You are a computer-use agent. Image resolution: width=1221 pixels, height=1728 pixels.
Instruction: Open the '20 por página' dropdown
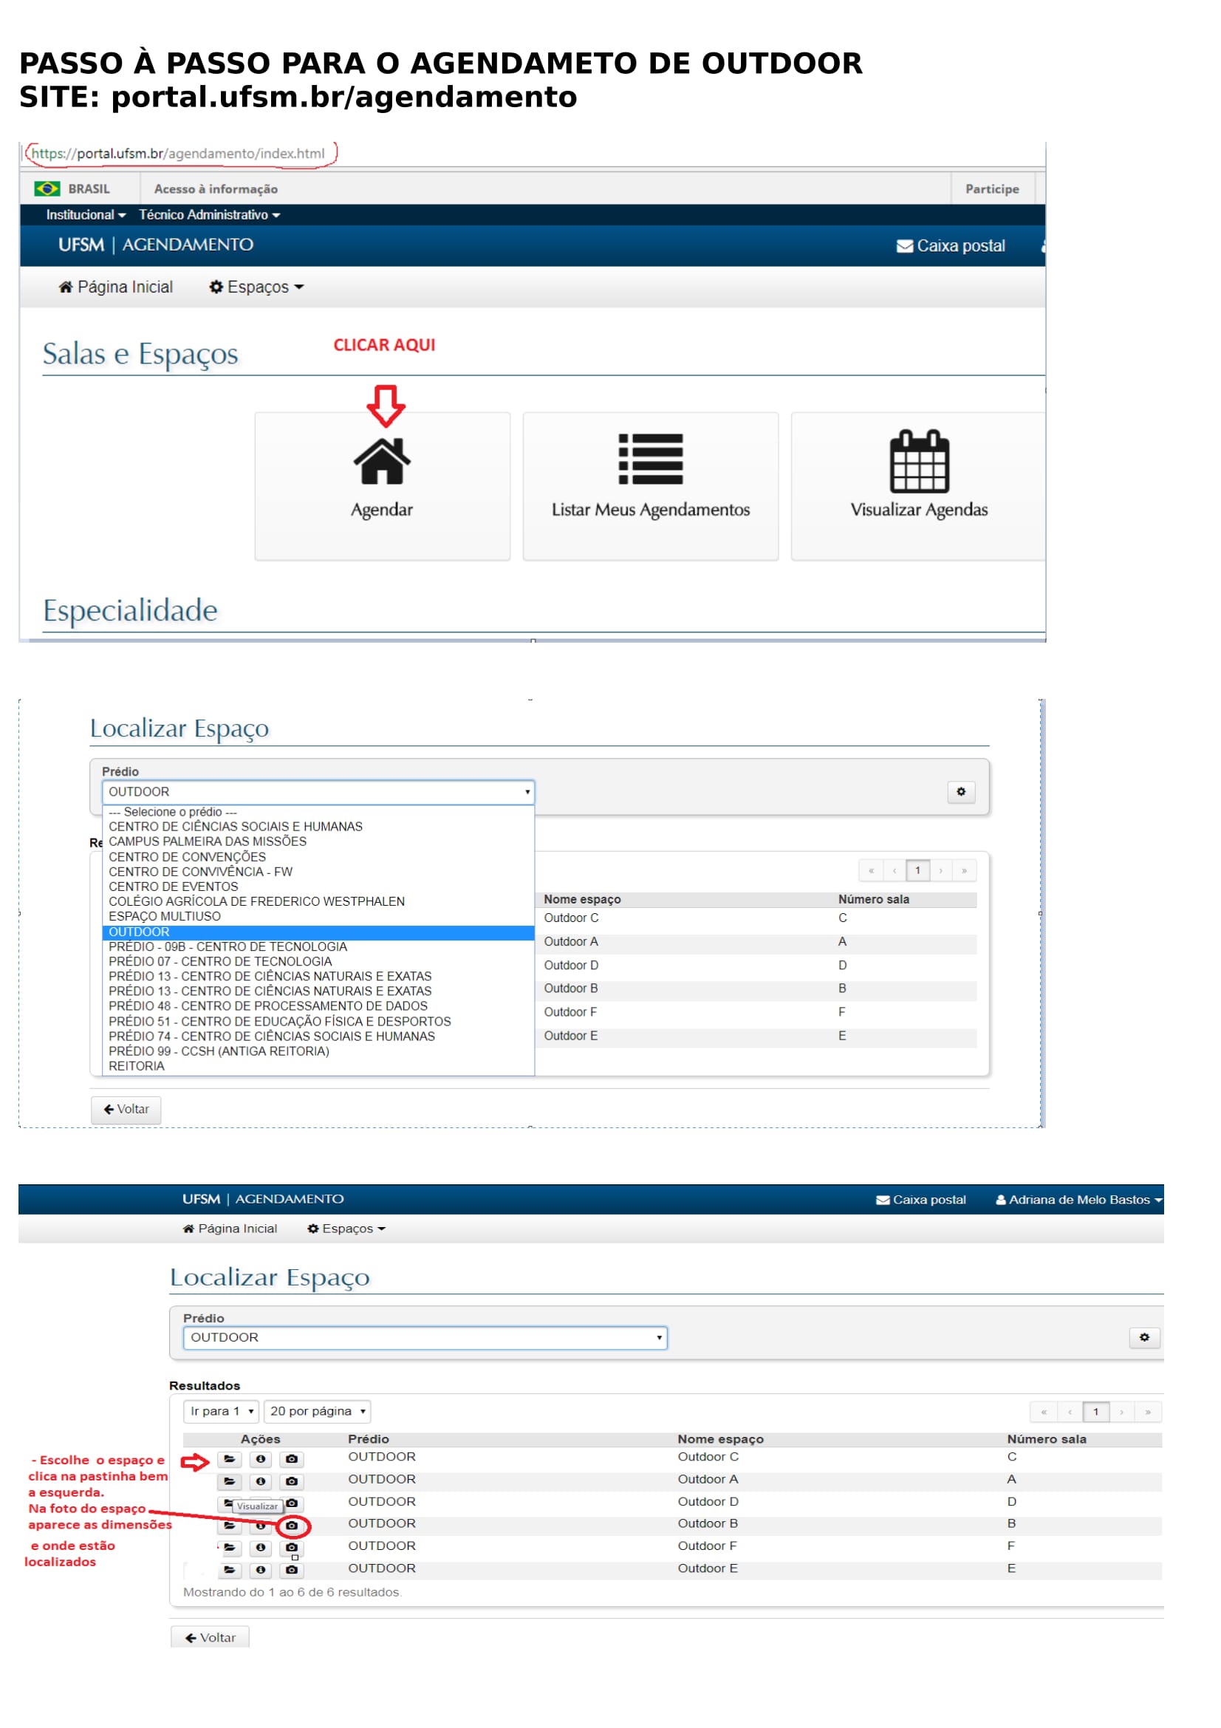click(x=318, y=1412)
